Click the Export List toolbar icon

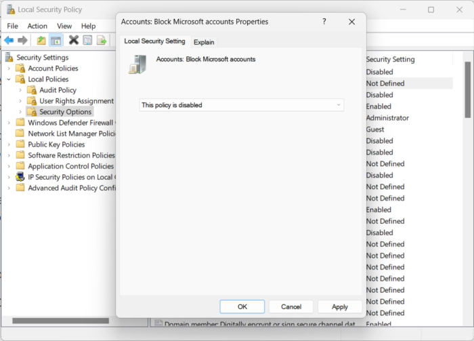102,40
